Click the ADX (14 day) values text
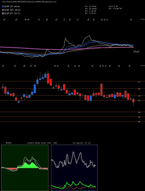 point(81,143)
